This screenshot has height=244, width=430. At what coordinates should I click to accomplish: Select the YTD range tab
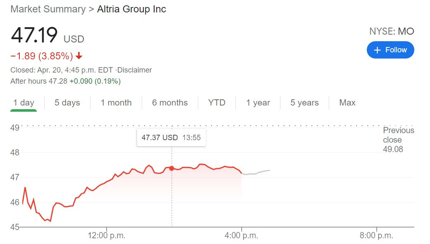coord(217,103)
